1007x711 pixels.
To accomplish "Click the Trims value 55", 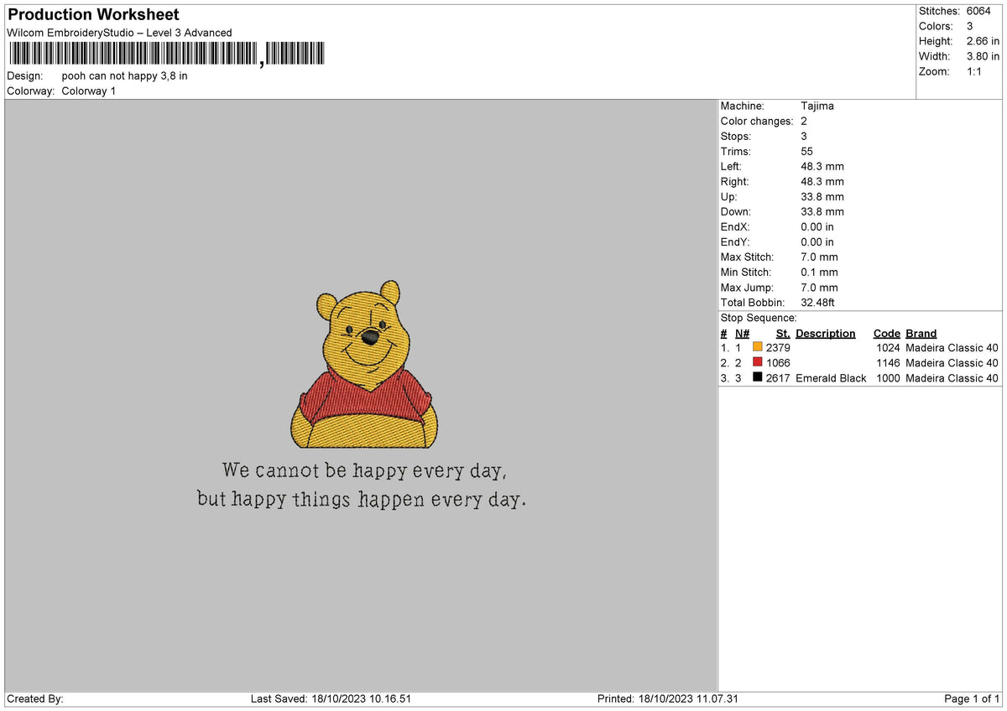I will (x=807, y=151).
